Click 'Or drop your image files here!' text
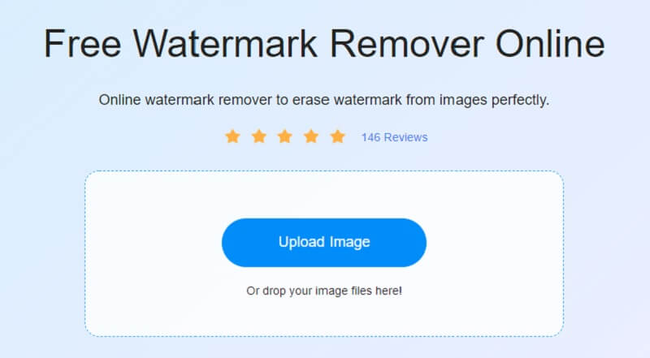Viewport: 650px width, 358px height. coord(324,291)
